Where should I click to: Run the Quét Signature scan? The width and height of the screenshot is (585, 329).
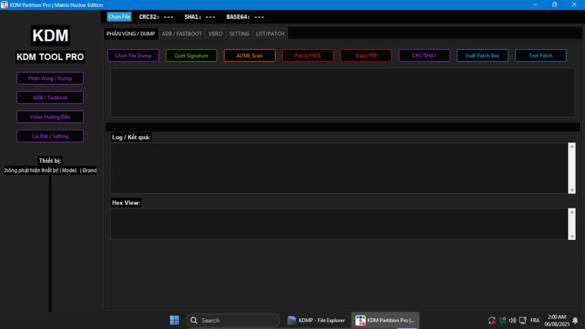[x=191, y=56]
